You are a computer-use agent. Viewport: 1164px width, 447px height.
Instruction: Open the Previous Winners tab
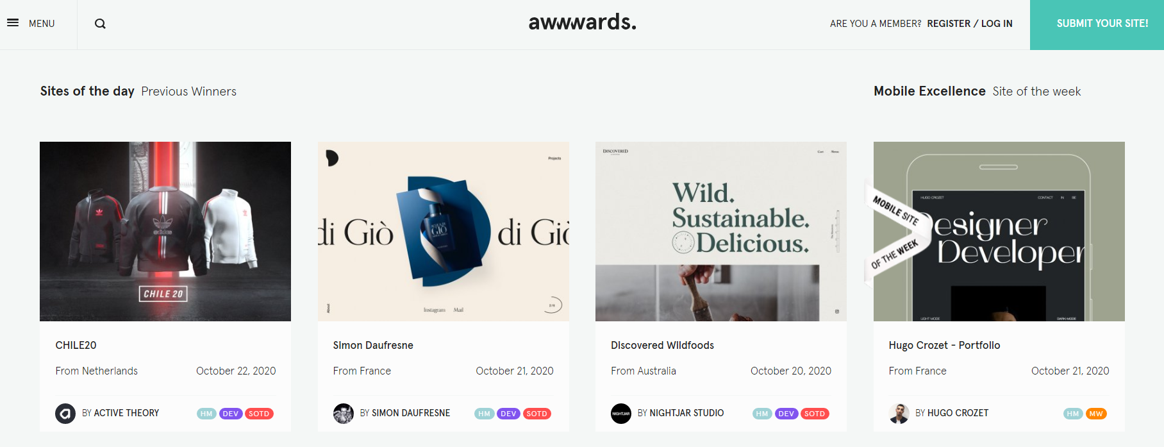coord(188,92)
